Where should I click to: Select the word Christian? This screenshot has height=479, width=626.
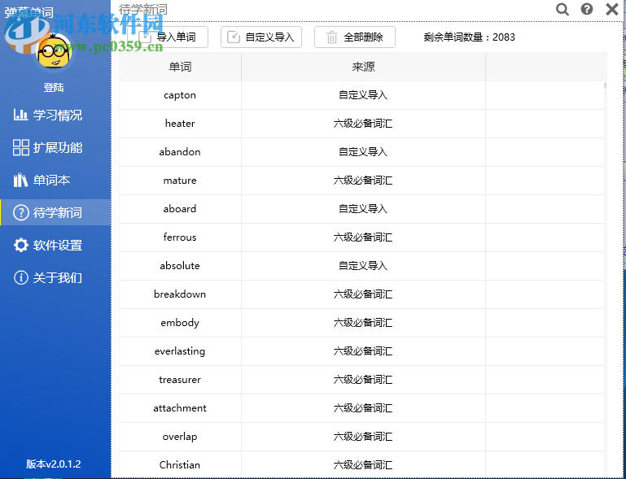[180, 464]
